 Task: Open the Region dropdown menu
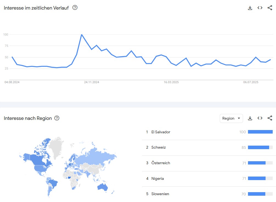[x=231, y=118]
